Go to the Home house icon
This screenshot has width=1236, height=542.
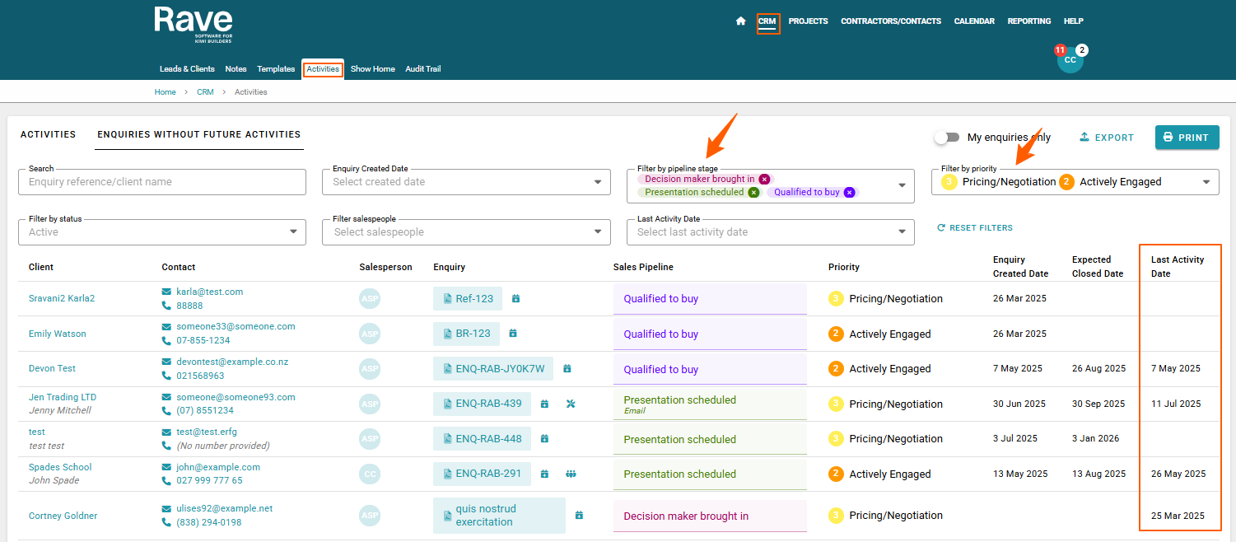740,21
